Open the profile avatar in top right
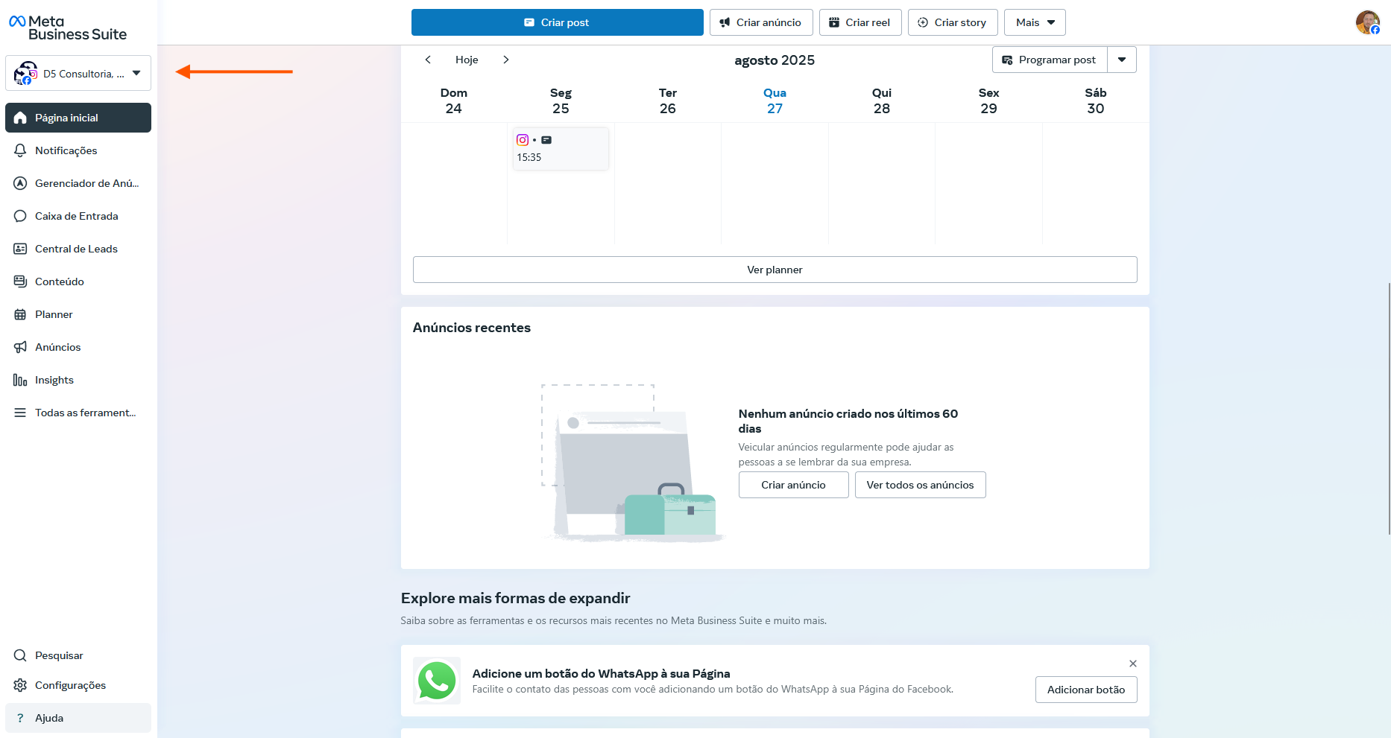 (1366, 22)
